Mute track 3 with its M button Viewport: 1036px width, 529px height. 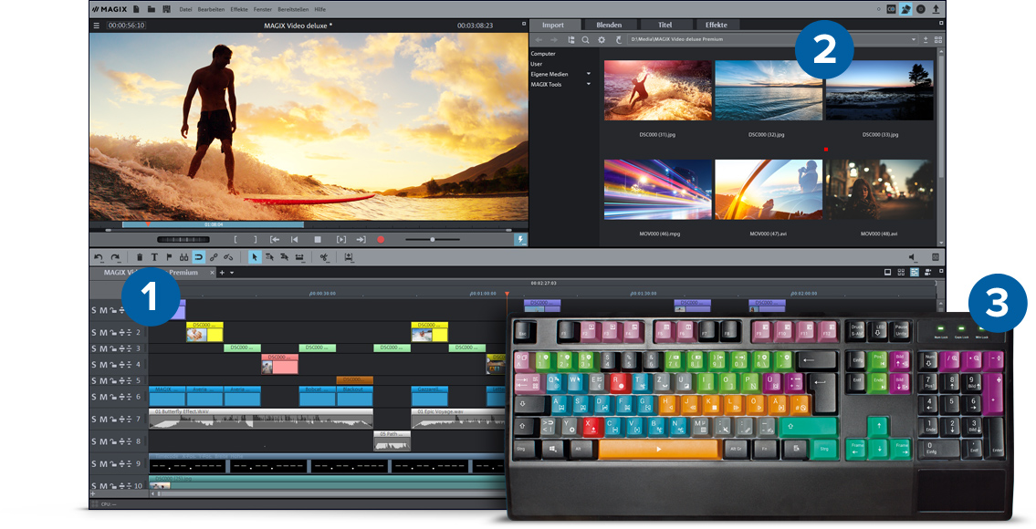[103, 348]
